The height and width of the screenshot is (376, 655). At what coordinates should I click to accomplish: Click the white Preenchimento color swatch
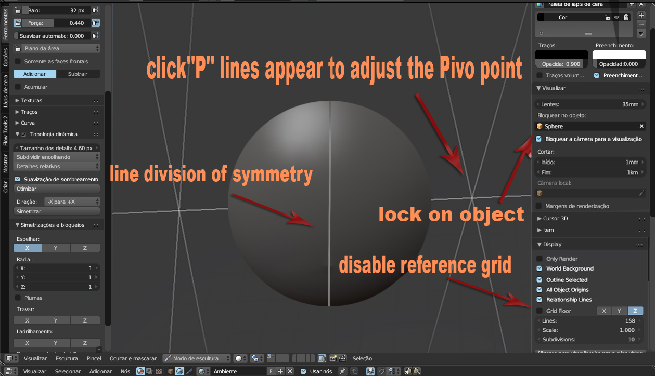(x=619, y=55)
